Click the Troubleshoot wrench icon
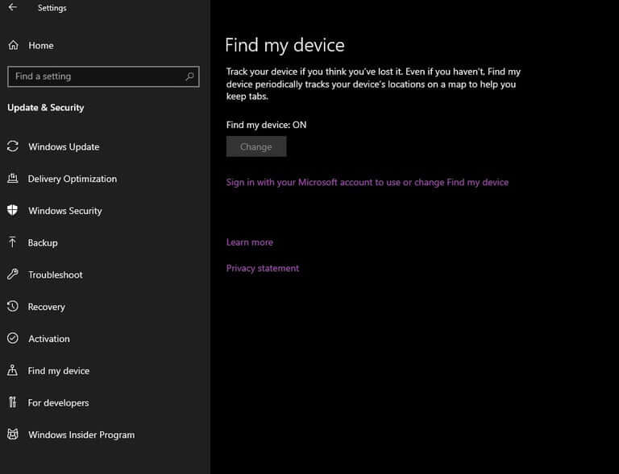The height and width of the screenshot is (474, 619). pos(13,274)
